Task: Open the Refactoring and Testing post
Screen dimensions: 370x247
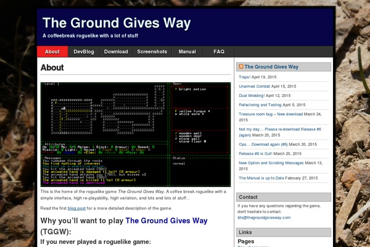Action: pos(260,105)
